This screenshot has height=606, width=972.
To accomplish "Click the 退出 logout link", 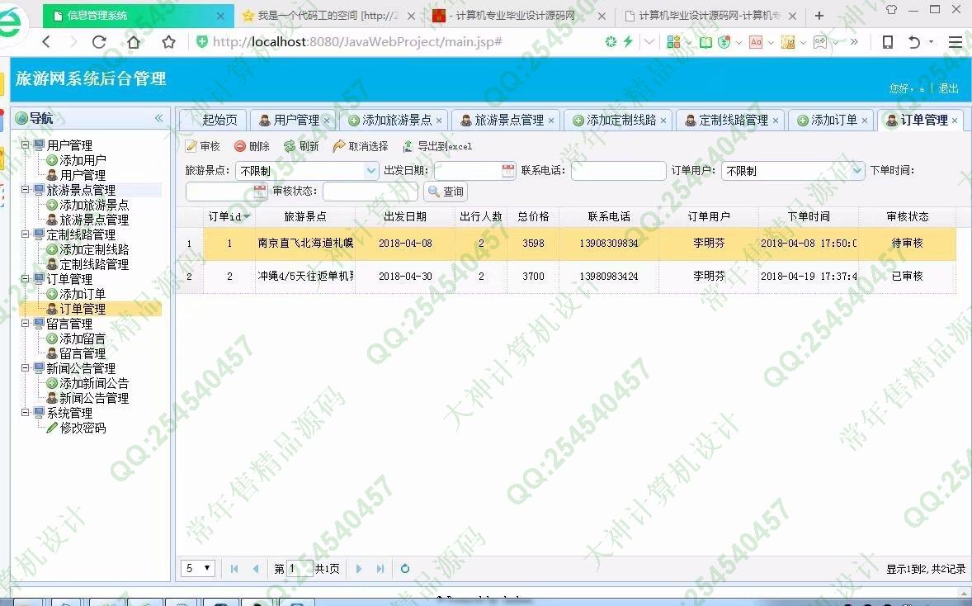I will pyautogui.click(x=948, y=88).
